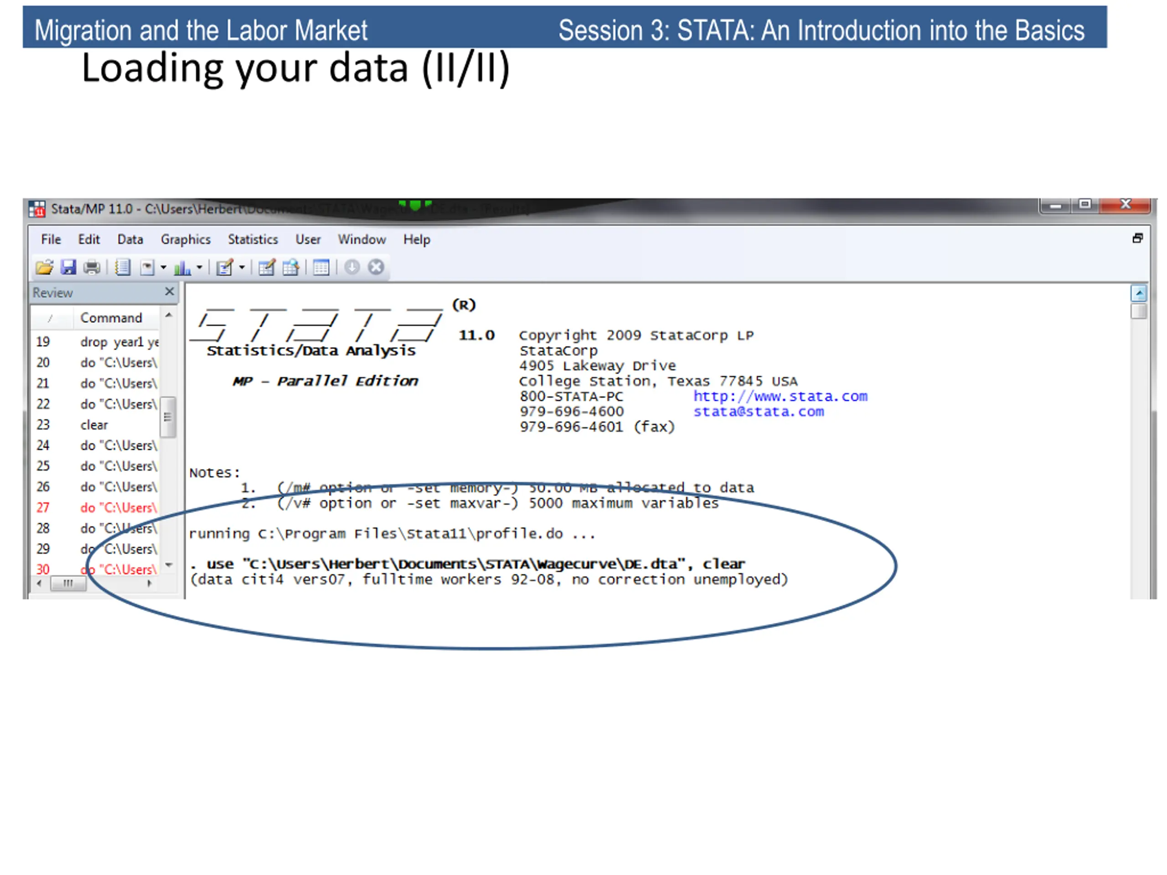Print results with the printer icon
This screenshot has width=1167, height=875.
[91, 268]
